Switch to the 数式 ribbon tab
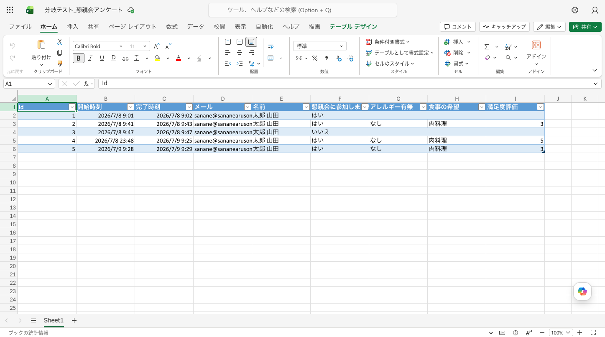The height and width of the screenshot is (337, 605). [172, 27]
